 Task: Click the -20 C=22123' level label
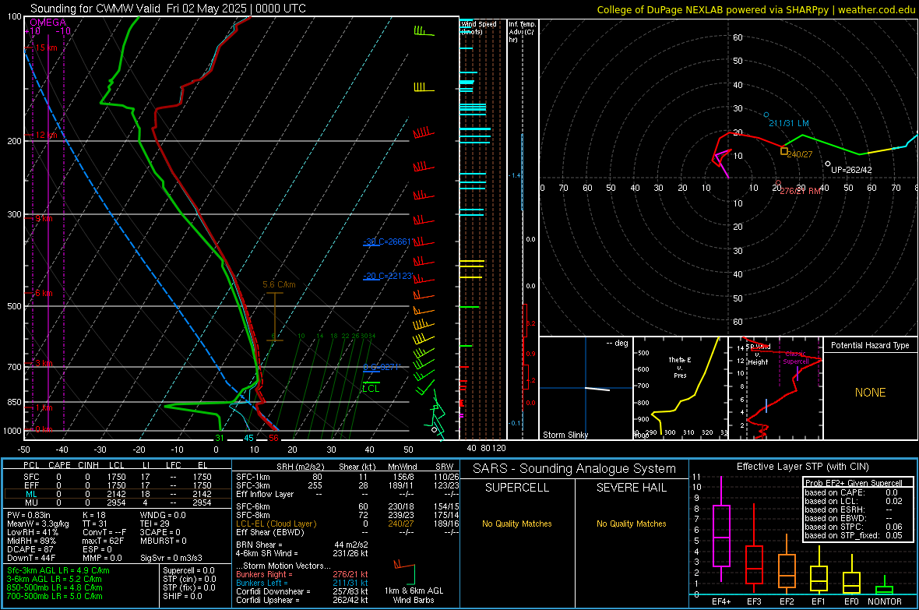(389, 276)
